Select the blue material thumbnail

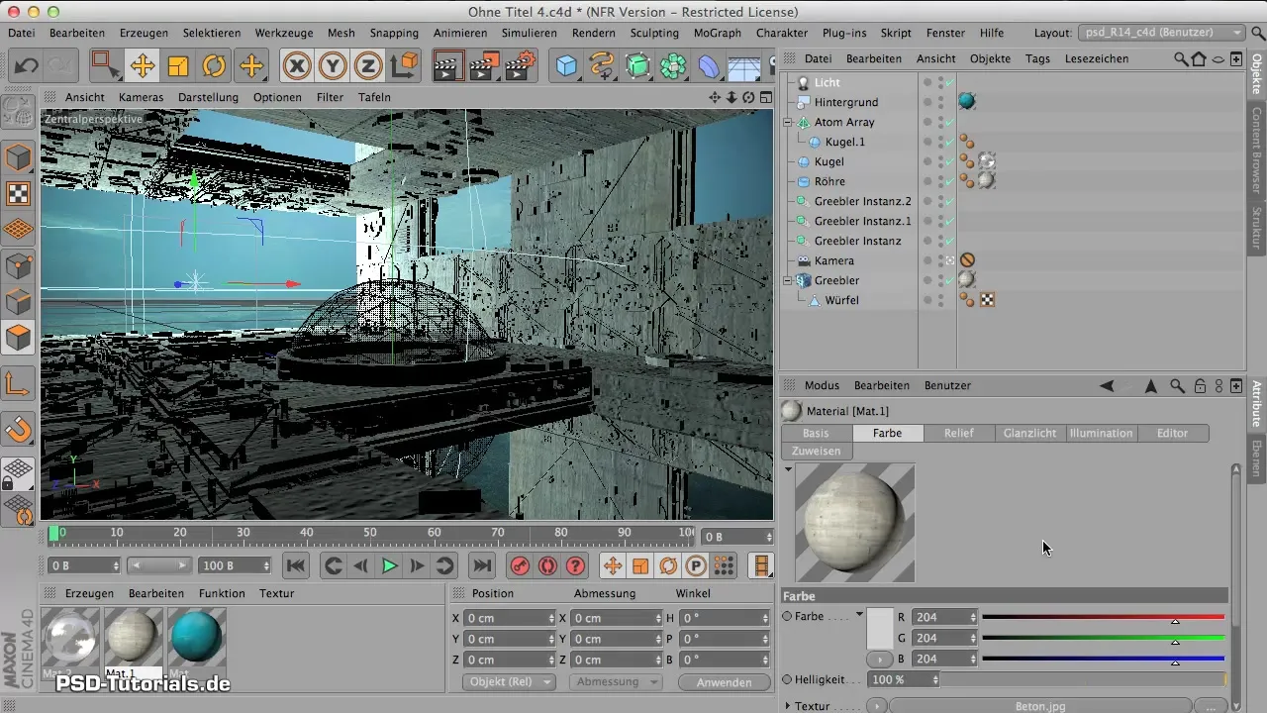[197, 637]
